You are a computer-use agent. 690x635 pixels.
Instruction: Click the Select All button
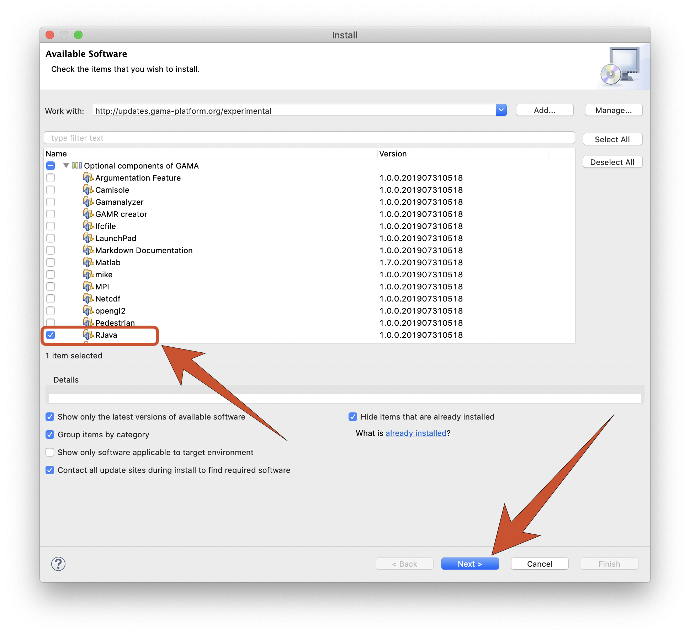[x=612, y=139]
